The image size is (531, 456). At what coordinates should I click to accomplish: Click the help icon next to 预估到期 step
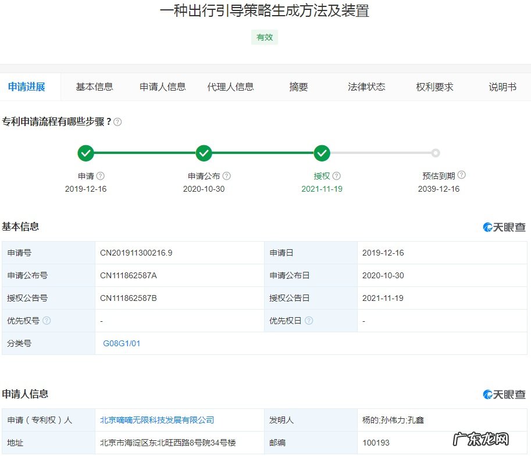[461, 174]
